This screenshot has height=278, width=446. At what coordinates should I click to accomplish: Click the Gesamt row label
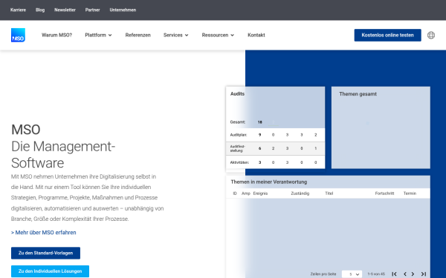coord(238,122)
